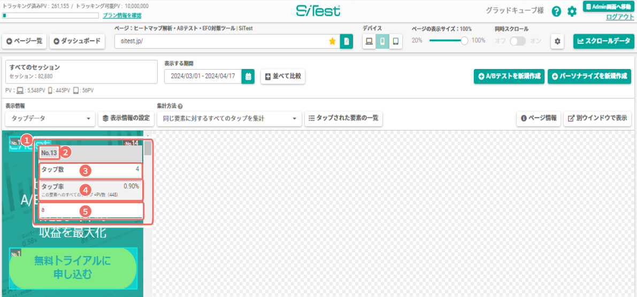Click パーソナライズを新規作成
Screen dimensions: 637x297
(589, 77)
